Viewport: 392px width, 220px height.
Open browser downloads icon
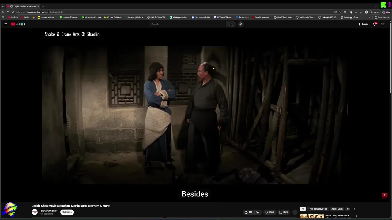pyautogui.click(x=361, y=12)
